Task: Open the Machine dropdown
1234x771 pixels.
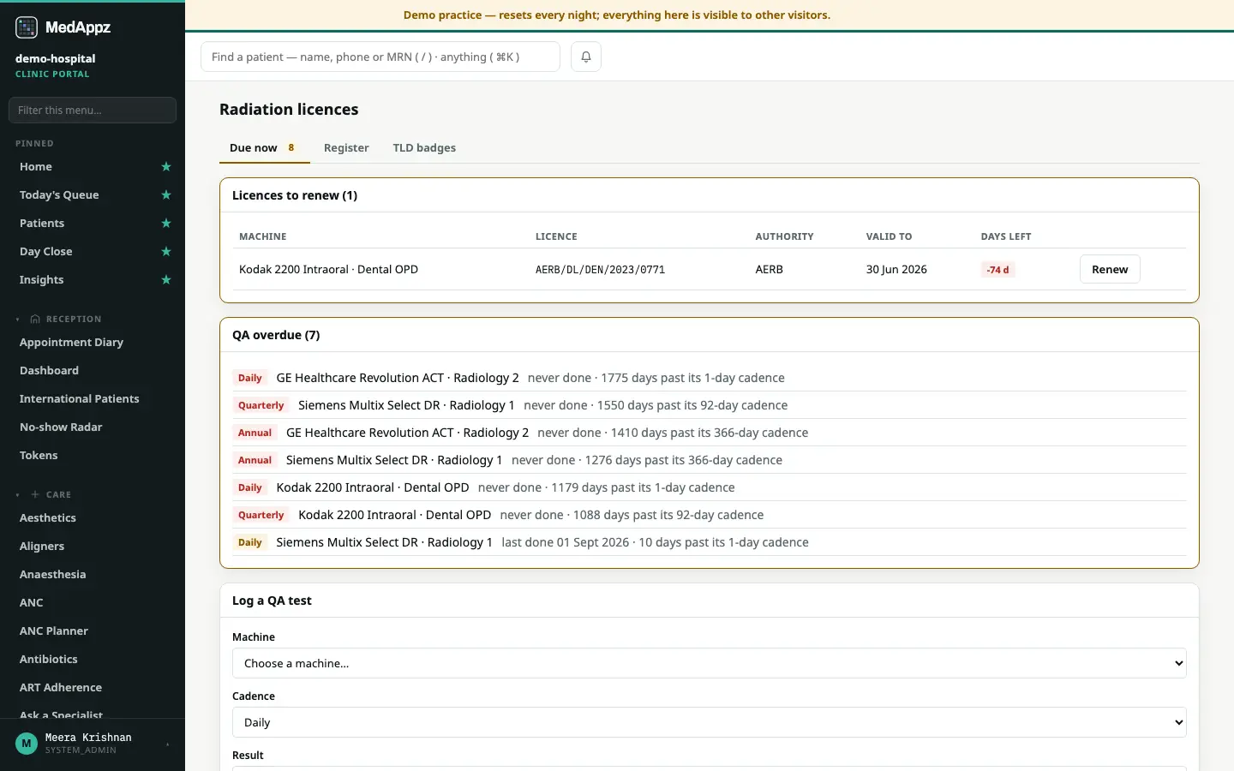Action: tap(709, 663)
